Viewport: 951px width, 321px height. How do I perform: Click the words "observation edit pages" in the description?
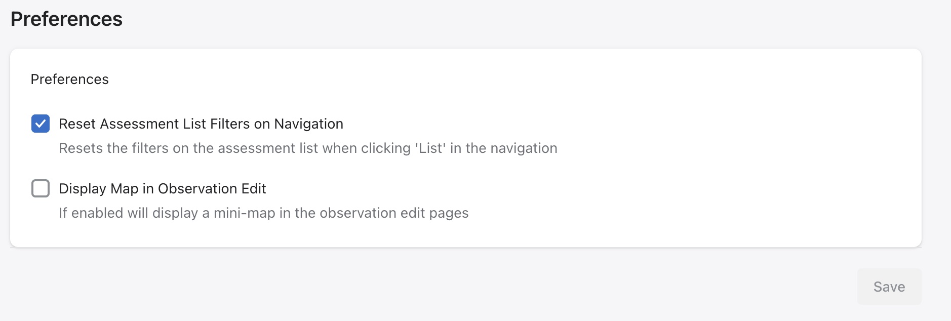(x=394, y=213)
